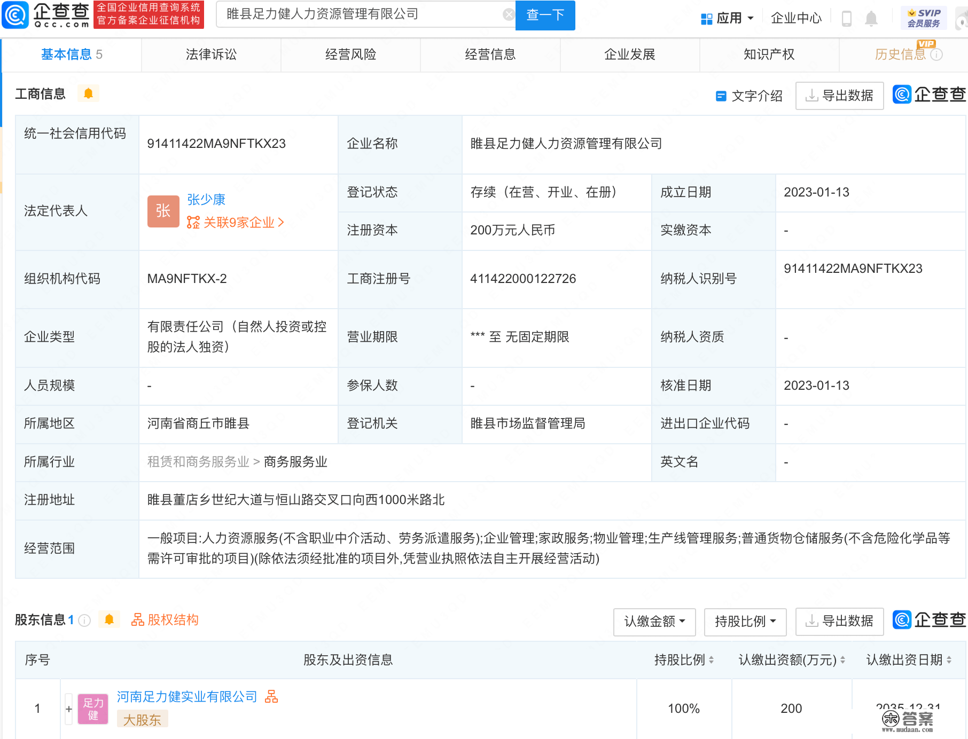Click the credit code 91411422MA9NFTKX23 under 统一社会信用代码
The width and height of the screenshot is (968, 739).
[216, 144]
